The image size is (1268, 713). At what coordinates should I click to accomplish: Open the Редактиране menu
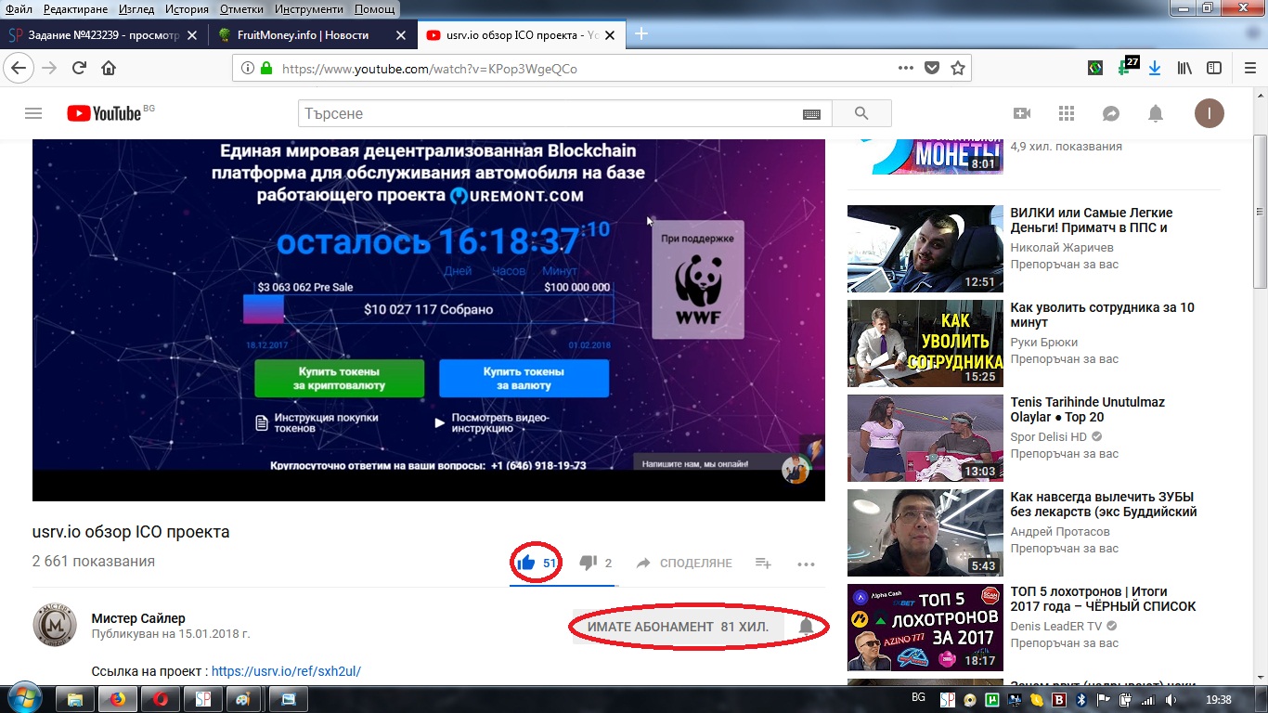76,8
